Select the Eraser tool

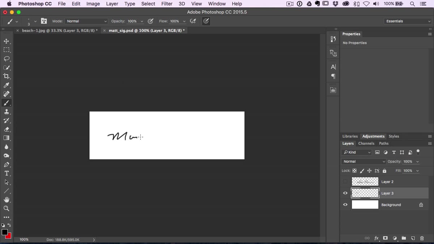click(x=7, y=129)
